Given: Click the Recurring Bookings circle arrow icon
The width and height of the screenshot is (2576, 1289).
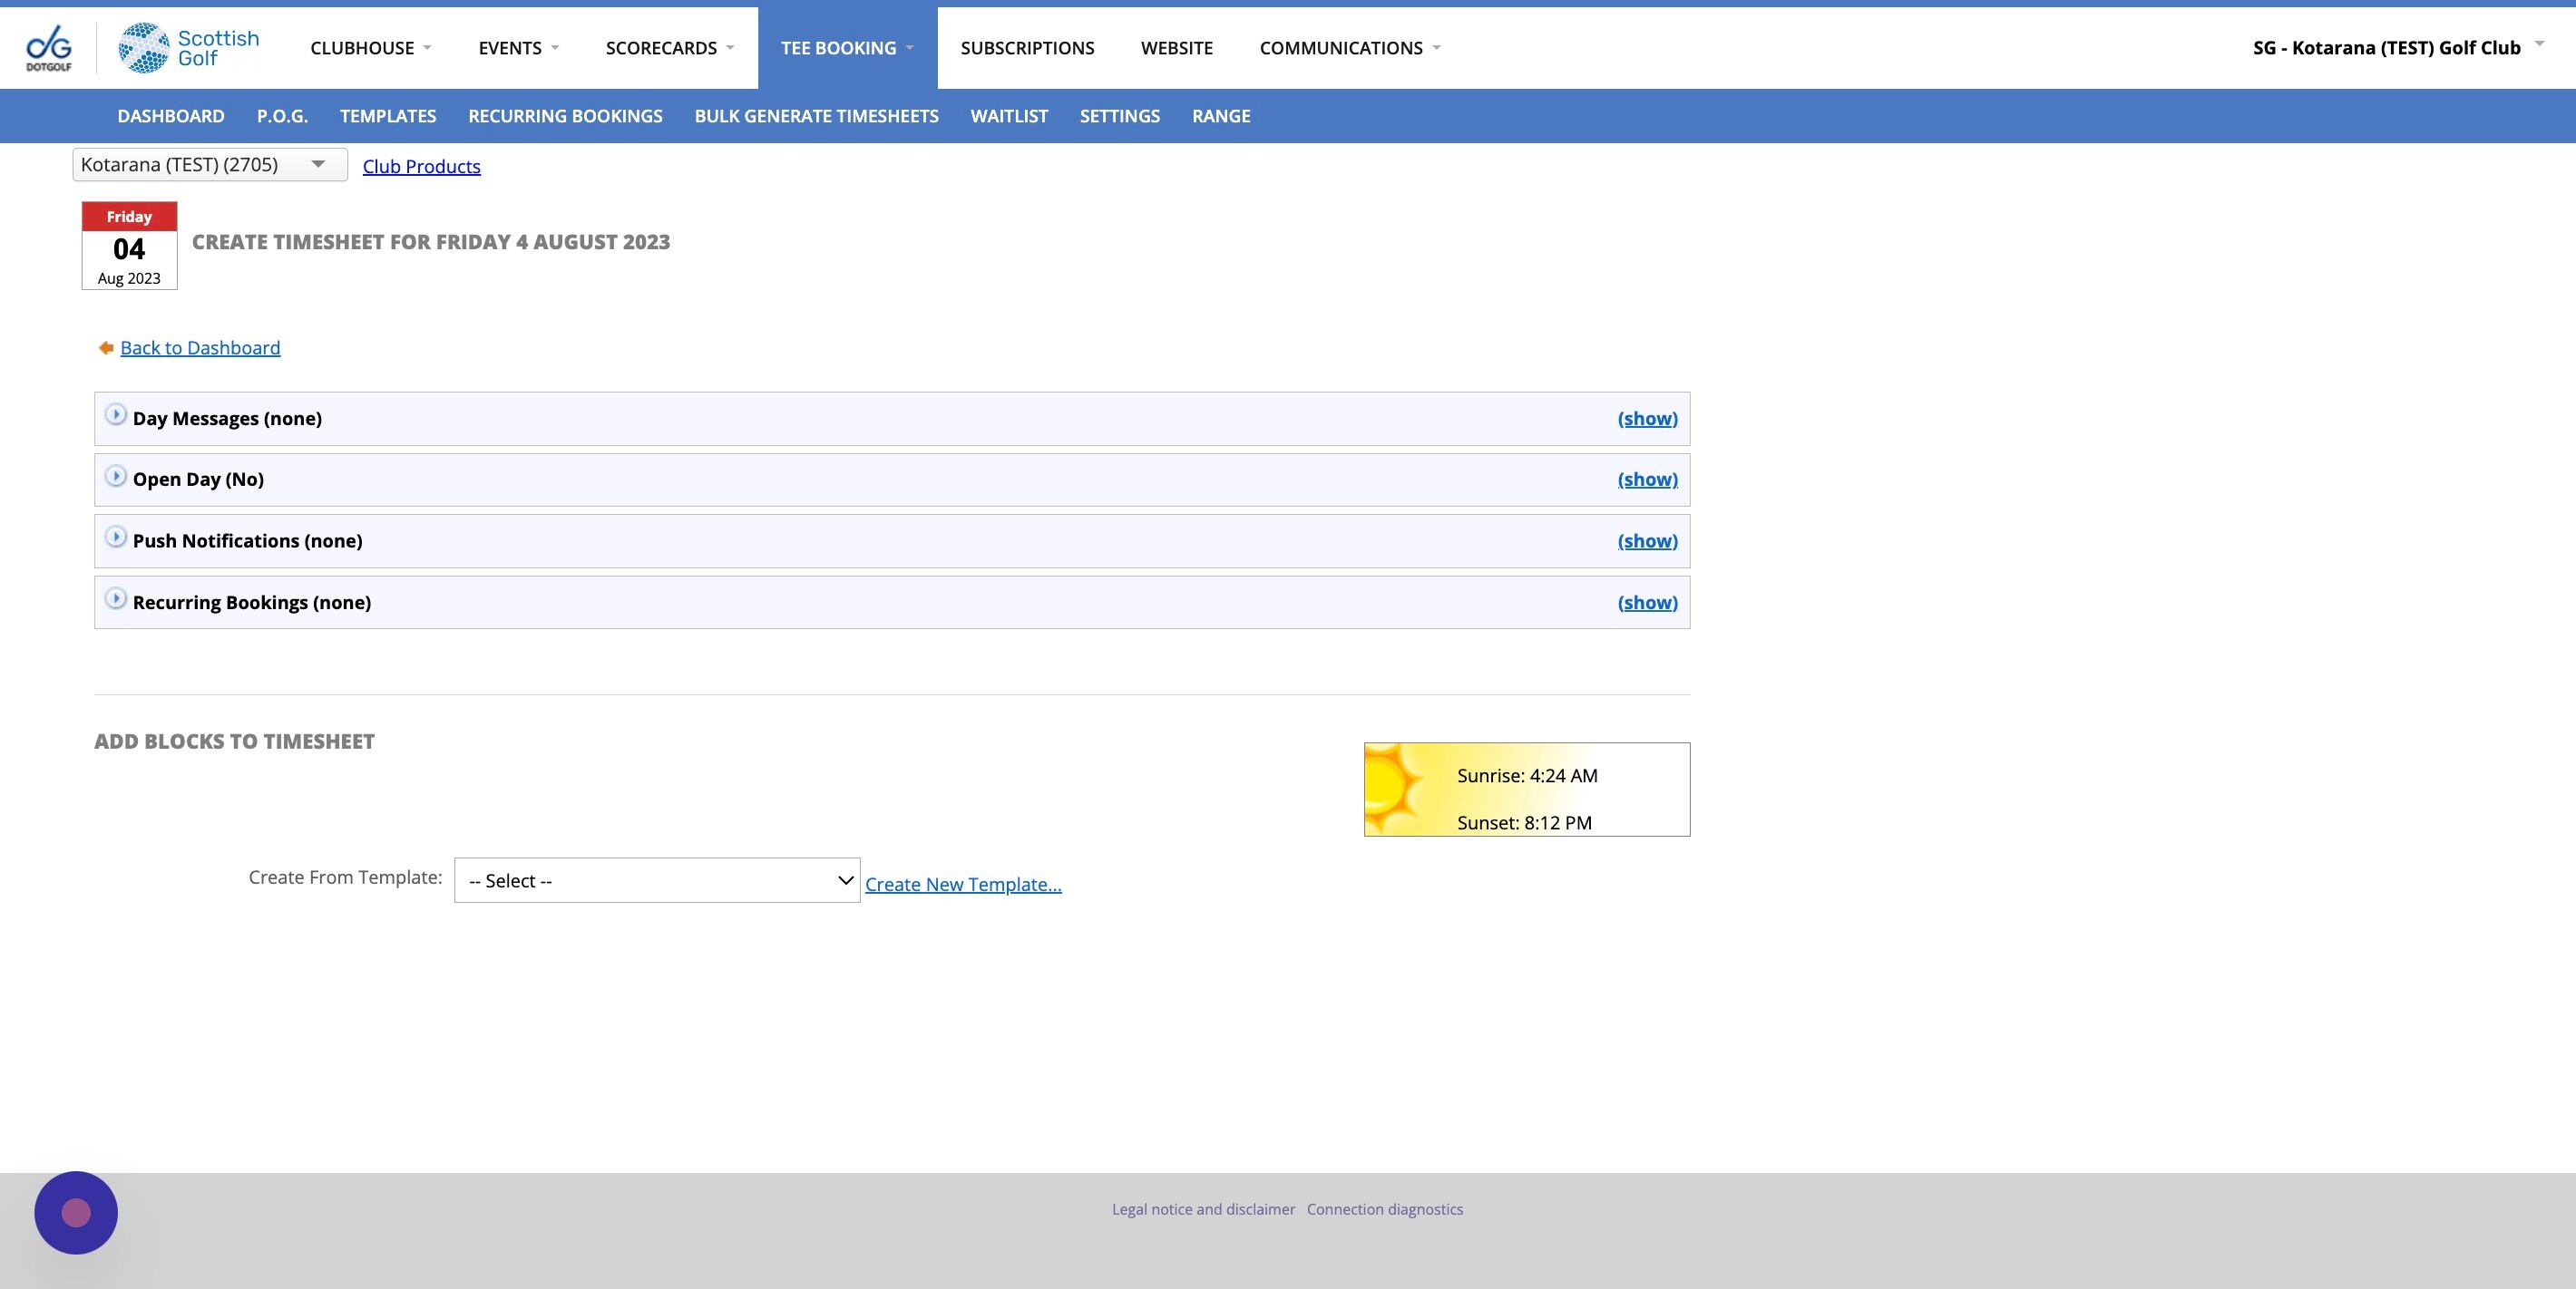Looking at the screenshot, I should coord(116,599).
